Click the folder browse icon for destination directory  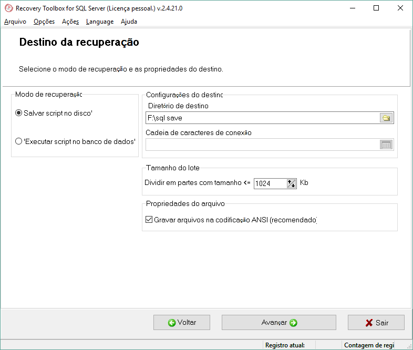click(x=386, y=118)
